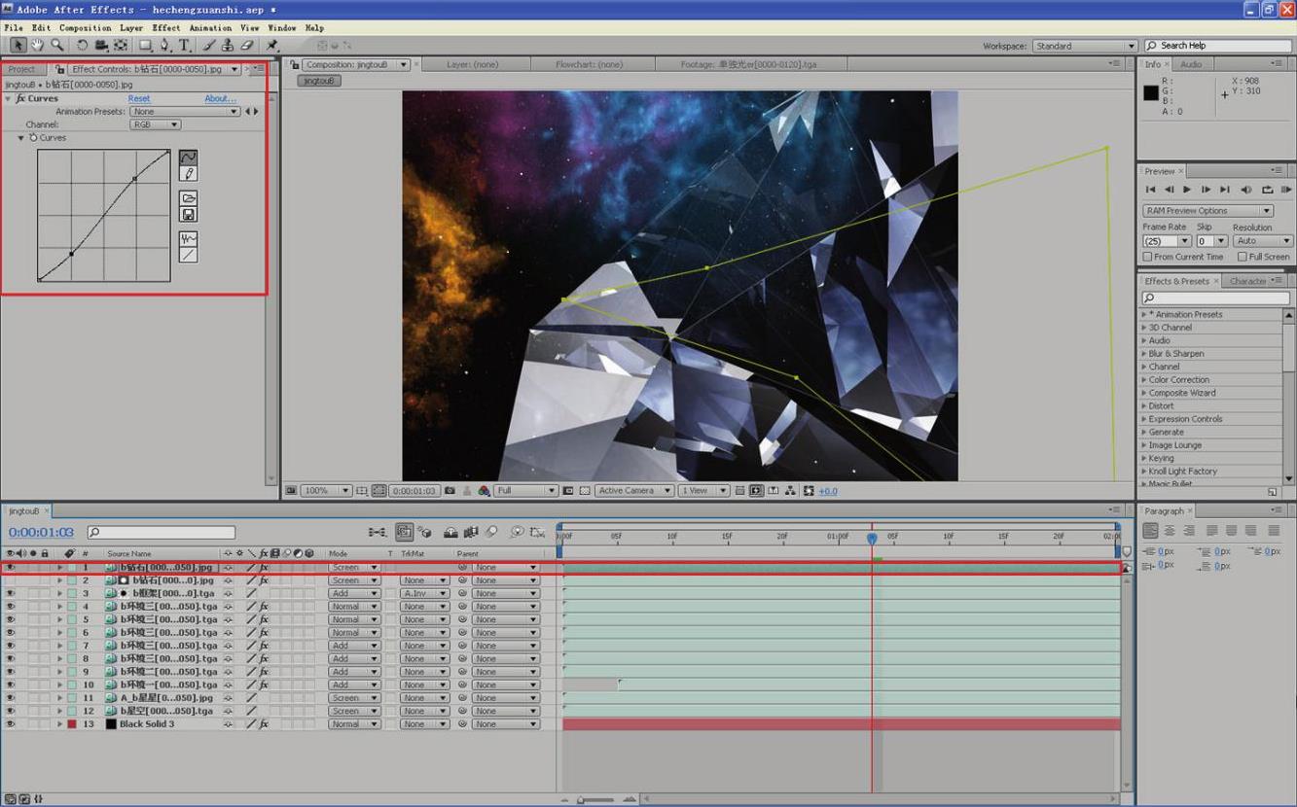
Task: Open the viewer 100% magnification dropdown
Action: pyautogui.click(x=326, y=491)
